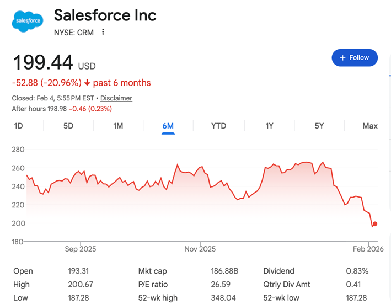Select the Max time range tab

tap(370, 126)
